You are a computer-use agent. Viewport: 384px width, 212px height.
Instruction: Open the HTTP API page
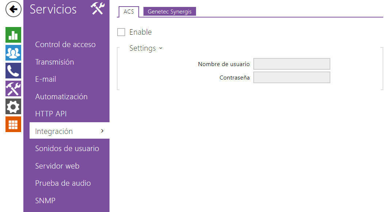(51, 114)
